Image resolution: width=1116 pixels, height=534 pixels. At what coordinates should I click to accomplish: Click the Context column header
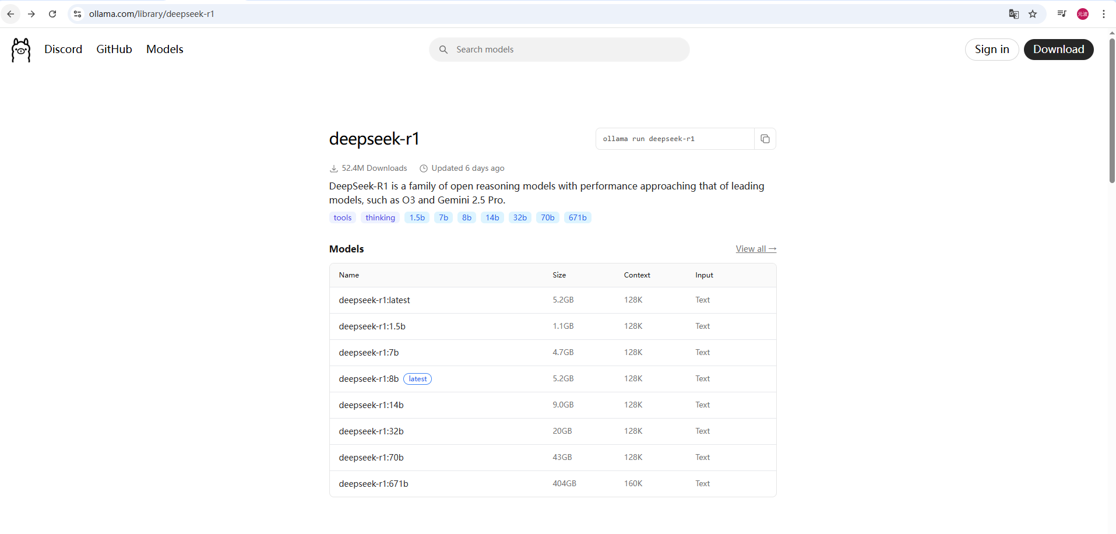pyautogui.click(x=637, y=275)
